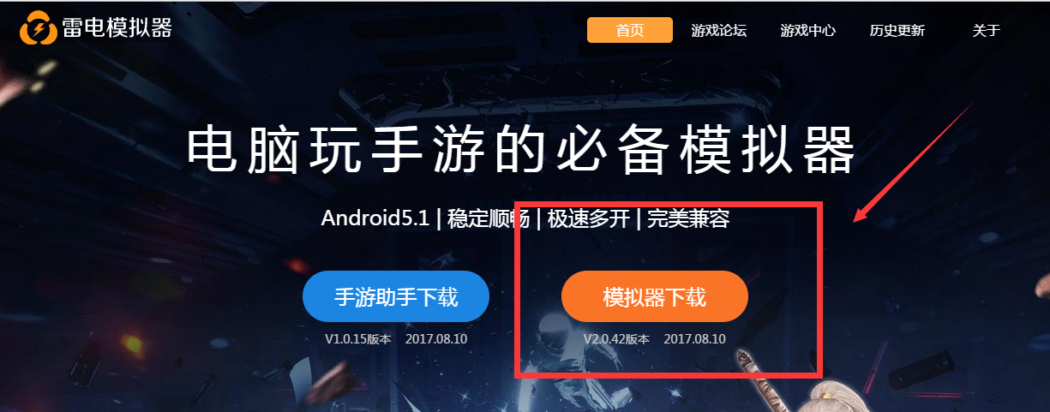The height and width of the screenshot is (412, 1050).
Task: View the 历史更新 update history page
Action: [x=897, y=30]
